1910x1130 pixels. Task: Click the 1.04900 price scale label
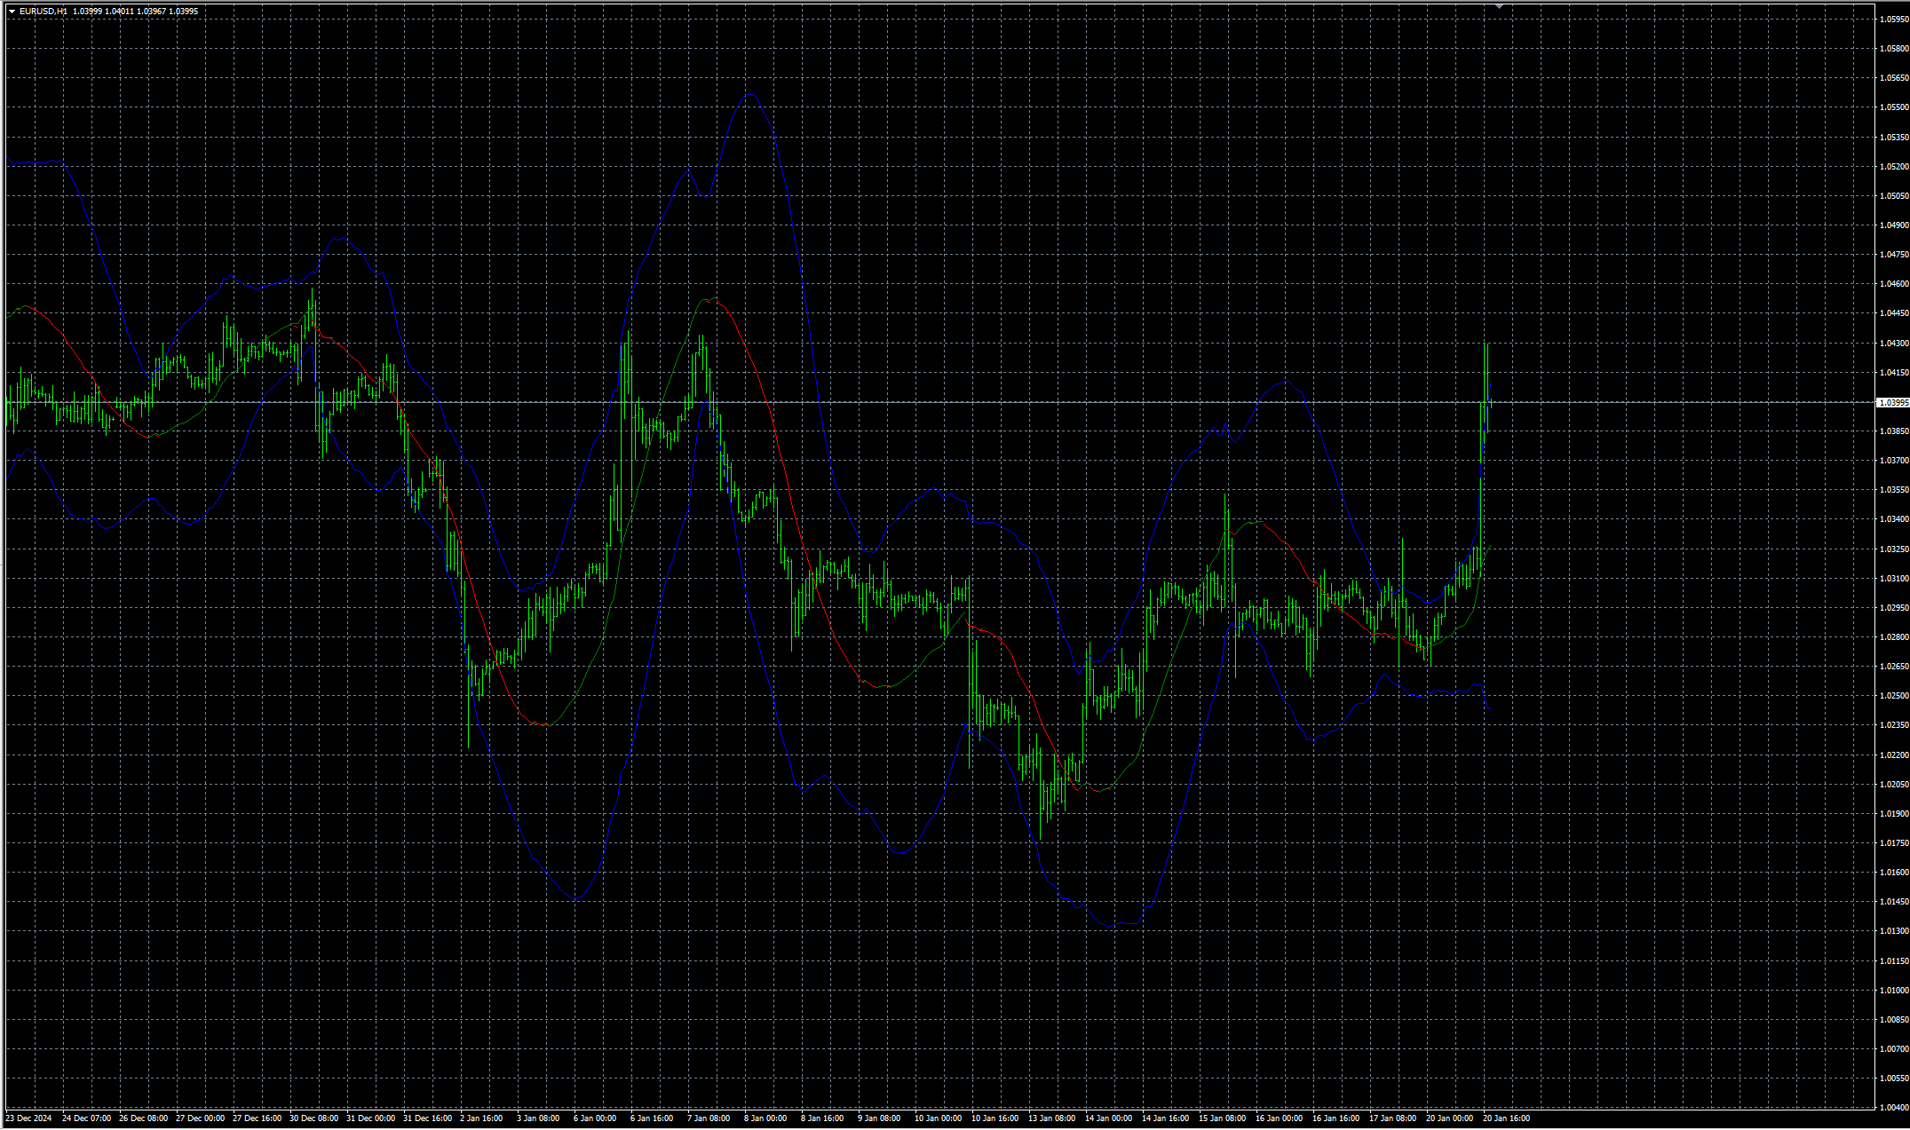point(1894,225)
